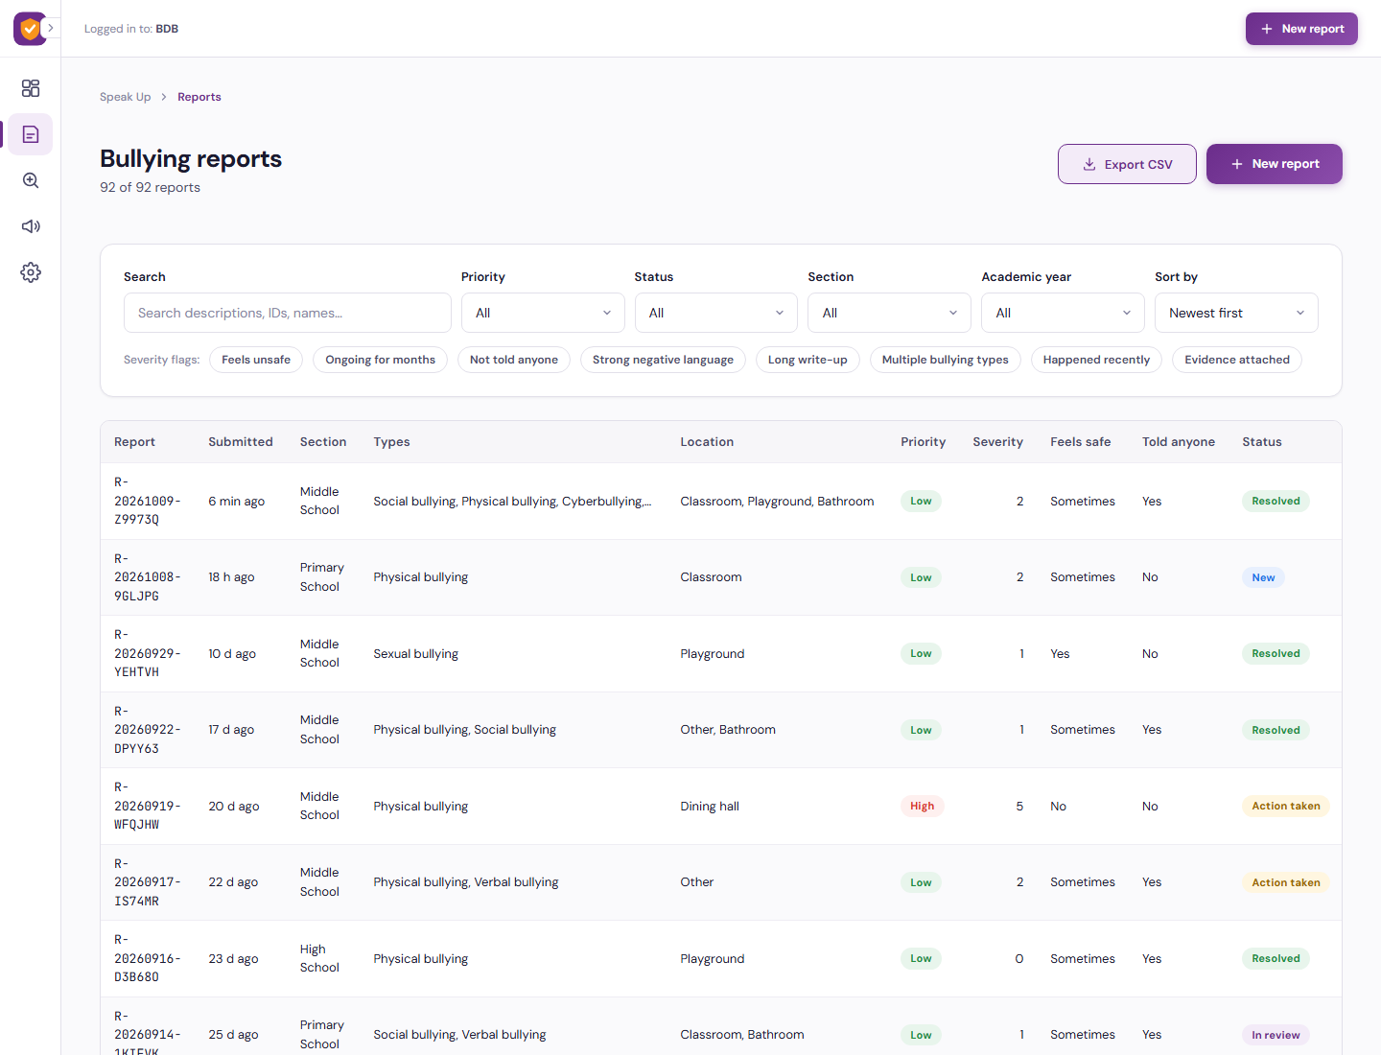
Task: Toggle the Happened recently flag
Action: pos(1096,360)
